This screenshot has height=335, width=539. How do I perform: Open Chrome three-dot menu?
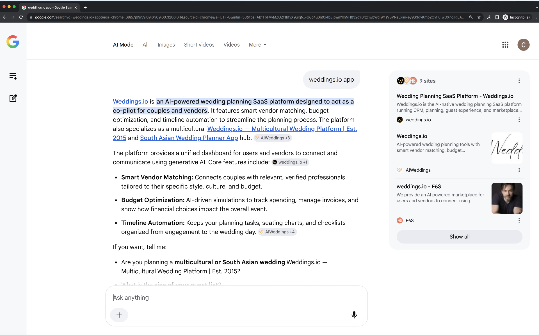[x=536, y=17]
